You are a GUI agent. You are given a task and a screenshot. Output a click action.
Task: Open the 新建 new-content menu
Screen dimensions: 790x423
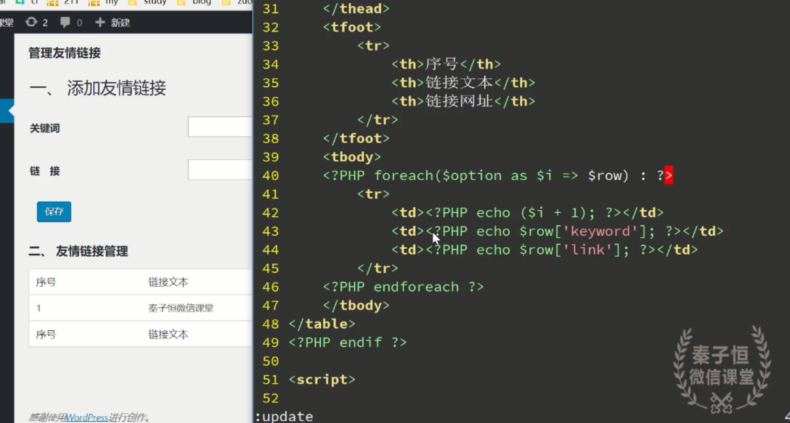pyautogui.click(x=113, y=22)
